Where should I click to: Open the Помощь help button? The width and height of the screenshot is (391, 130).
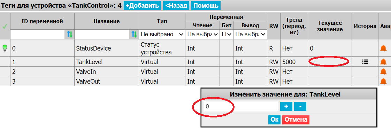point(206,6)
